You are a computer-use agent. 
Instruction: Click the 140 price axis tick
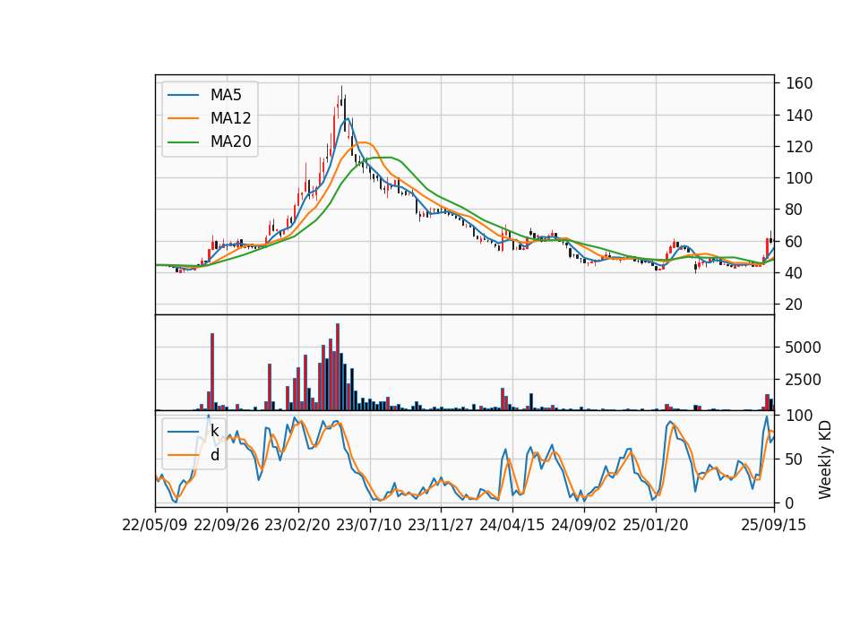point(799,116)
